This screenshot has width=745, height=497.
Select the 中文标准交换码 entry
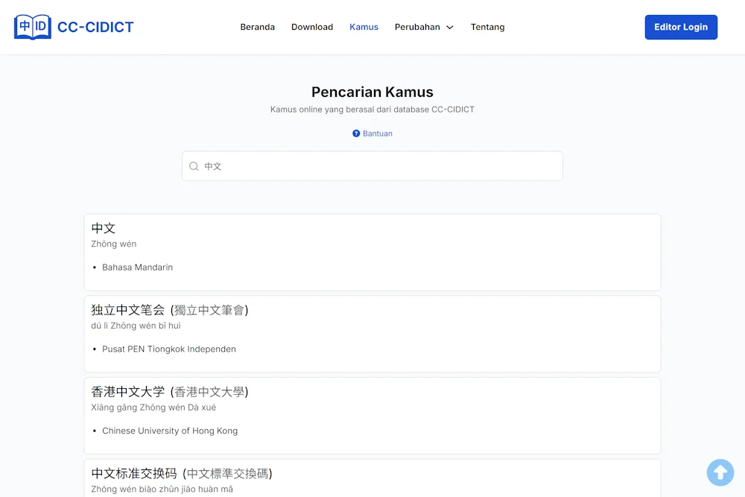coord(372,477)
